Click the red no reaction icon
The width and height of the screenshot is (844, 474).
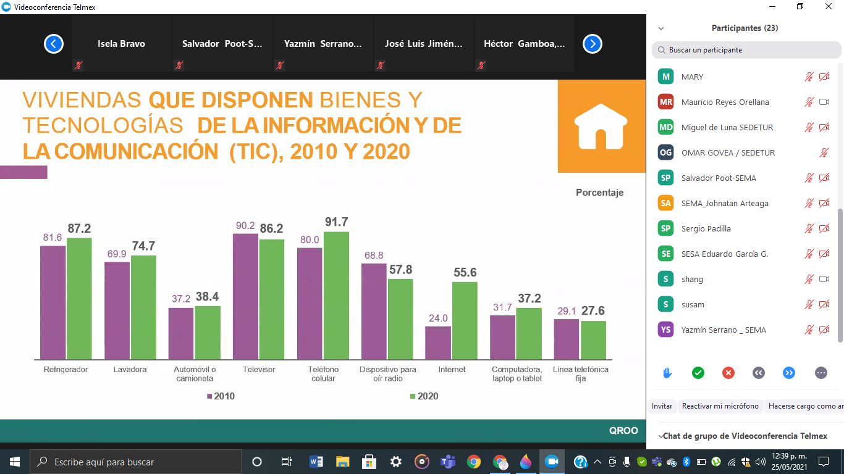click(728, 373)
